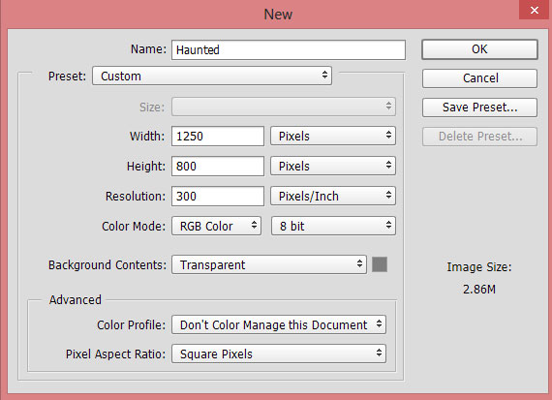
Task: Open the 8 bit depth dropdown
Action: pyautogui.click(x=333, y=226)
